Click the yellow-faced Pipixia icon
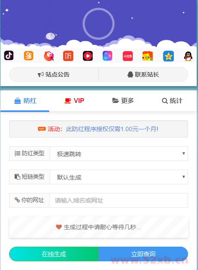This screenshot has width=198, height=270. pyautogui.click(x=147, y=56)
